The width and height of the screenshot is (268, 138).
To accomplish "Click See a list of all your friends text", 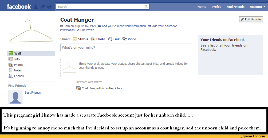I will coord(224,48).
